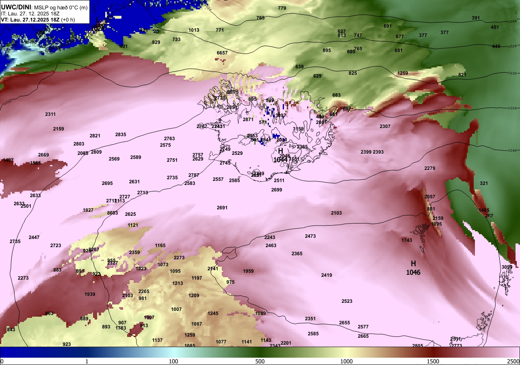Click the map value 1013
Viewport: 520px width, 365px height.
(x=194, y=30)
